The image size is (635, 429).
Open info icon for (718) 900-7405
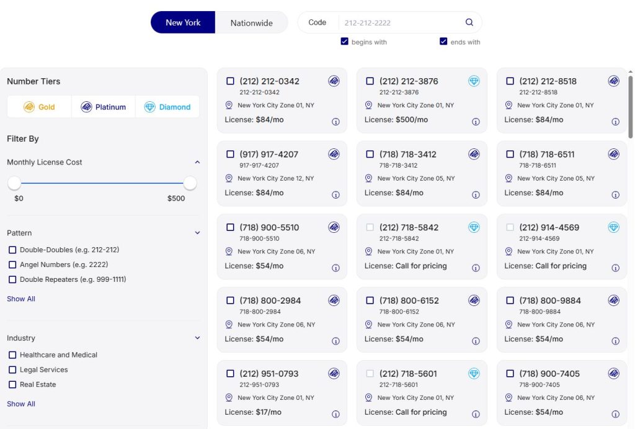(x=616, y=414)
